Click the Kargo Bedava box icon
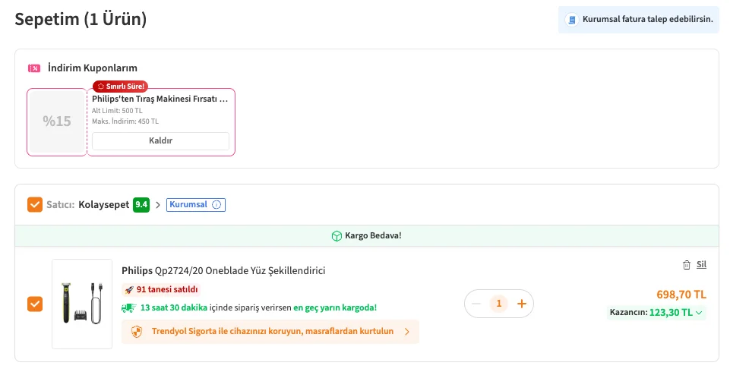Image resolution: width=730 pixels, height=372 pixels. (337, 236)
